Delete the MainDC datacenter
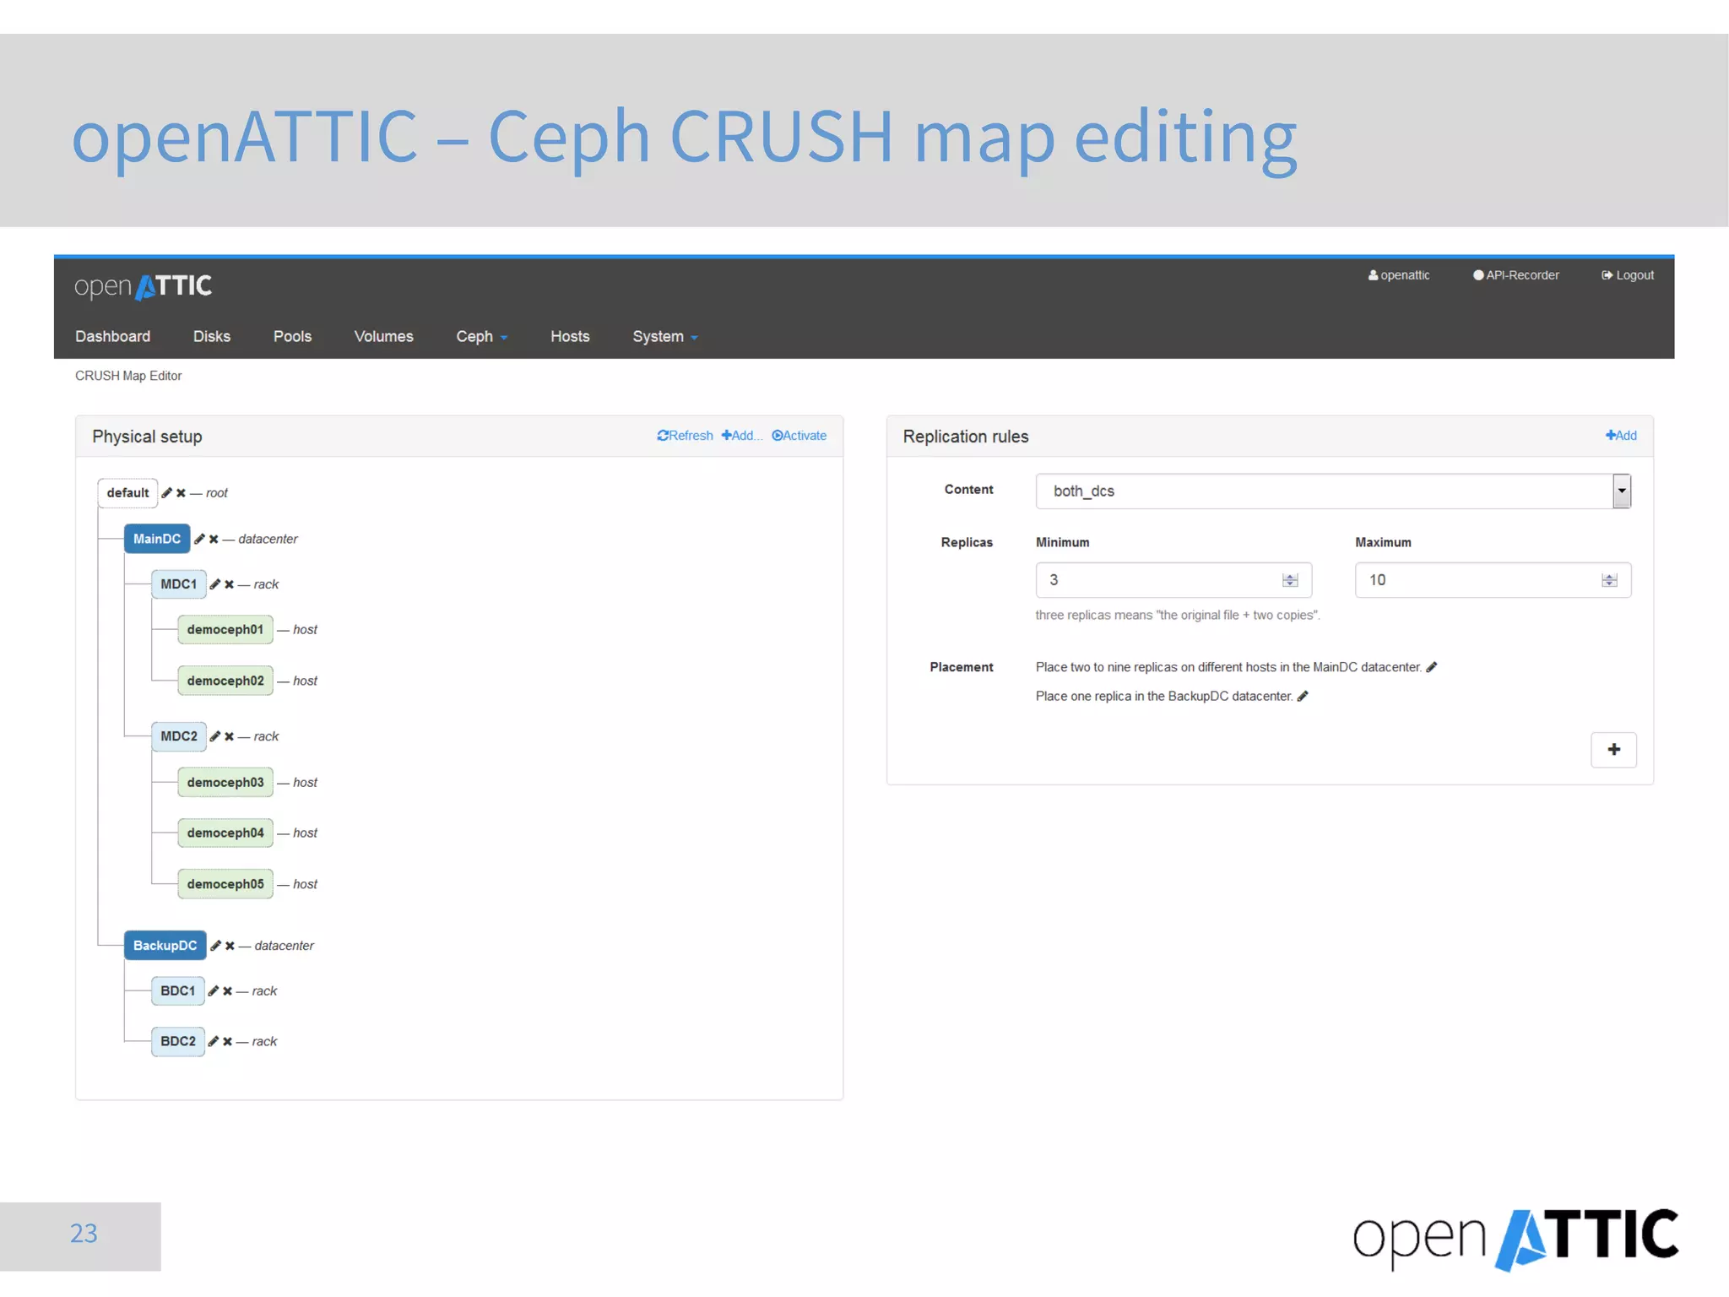Screen dimensions: 1729x1297 (x=214, y=539)
